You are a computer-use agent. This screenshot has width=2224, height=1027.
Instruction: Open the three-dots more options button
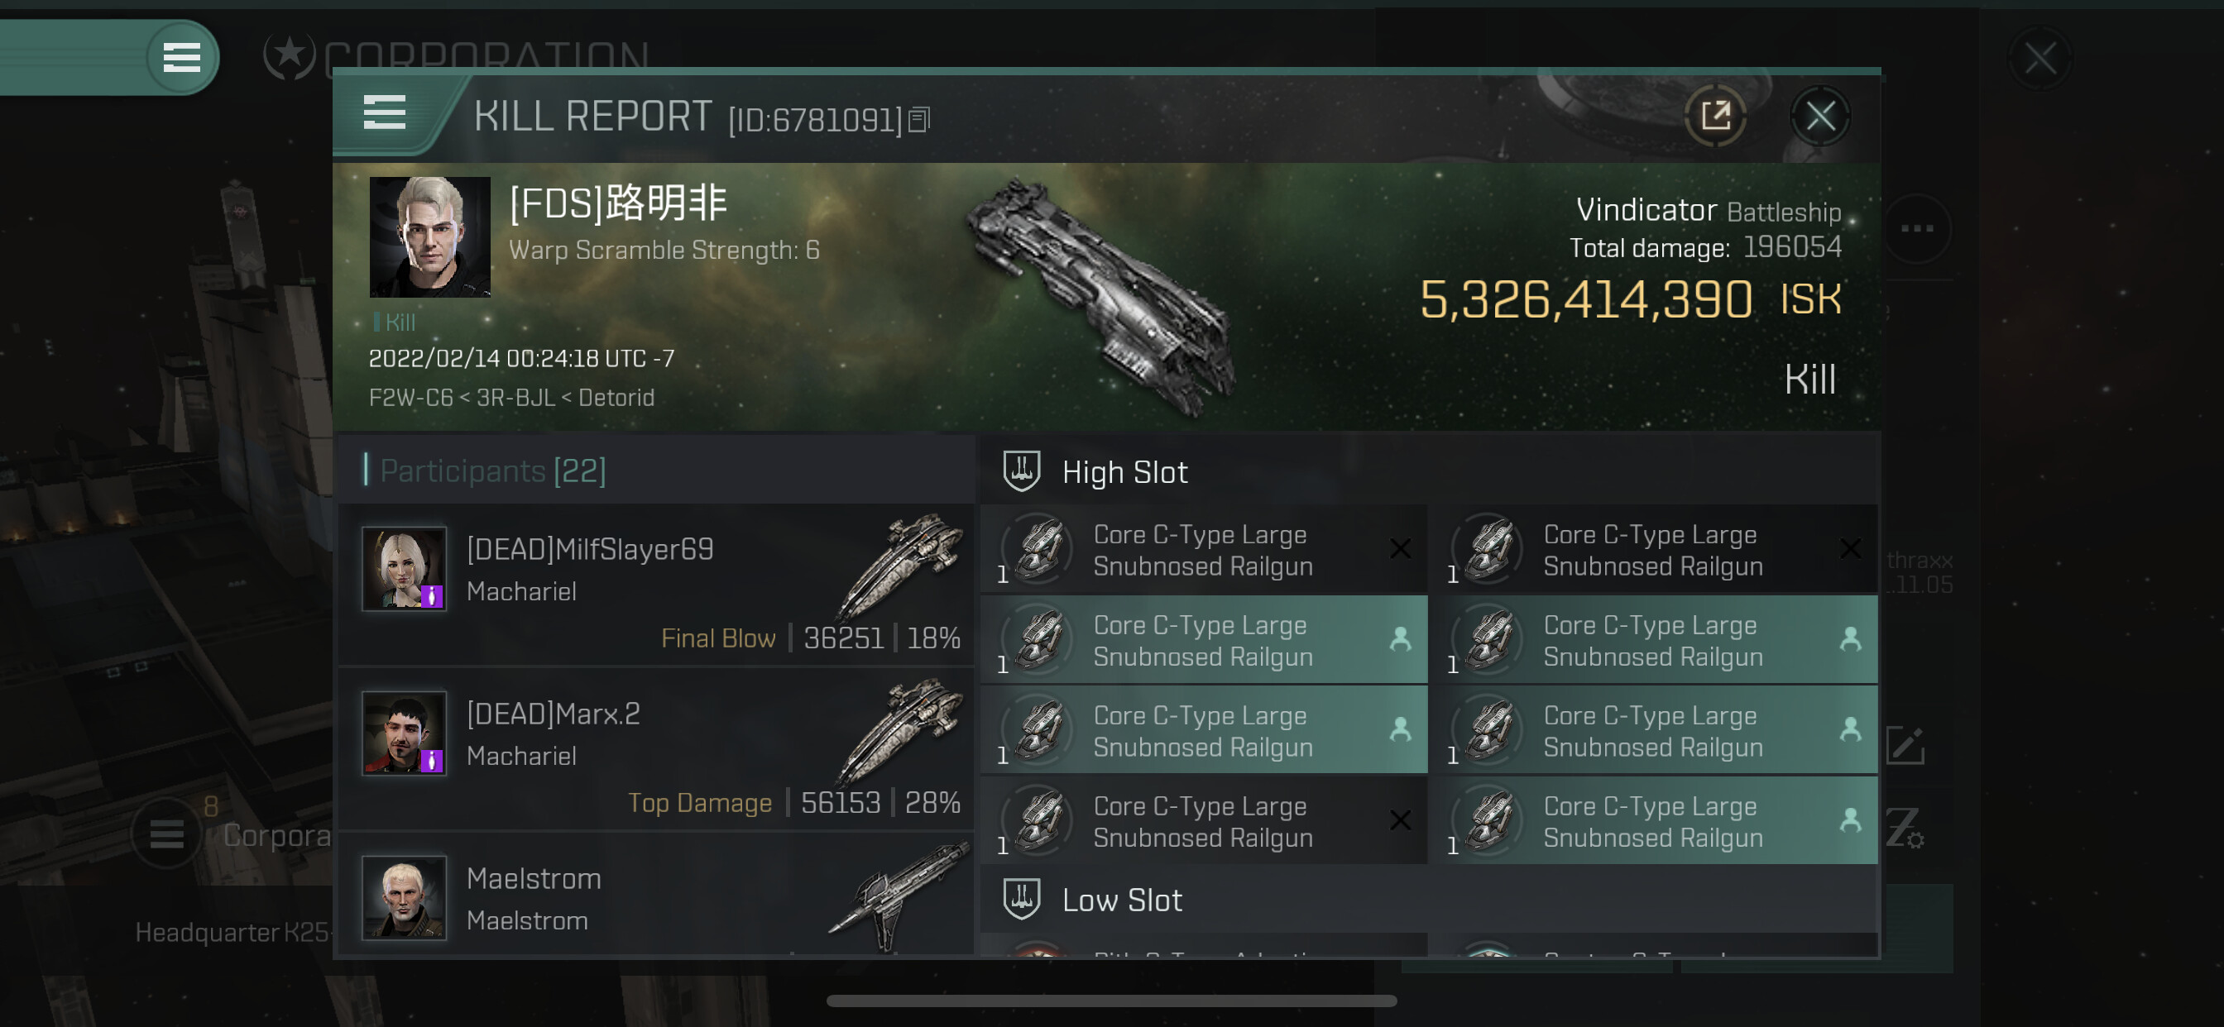click(1917, 229)
